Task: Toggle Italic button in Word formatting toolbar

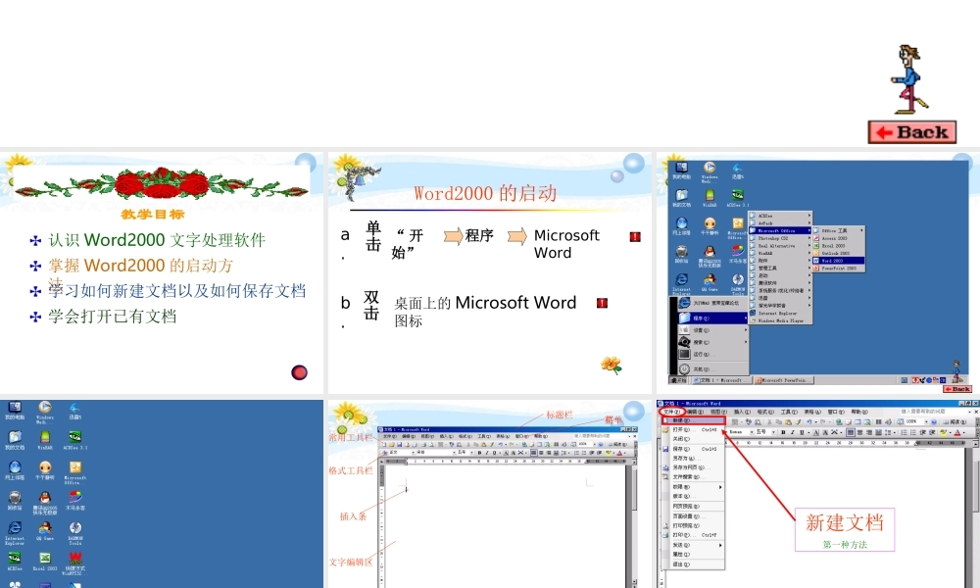Action: click(x=792, y=432)
